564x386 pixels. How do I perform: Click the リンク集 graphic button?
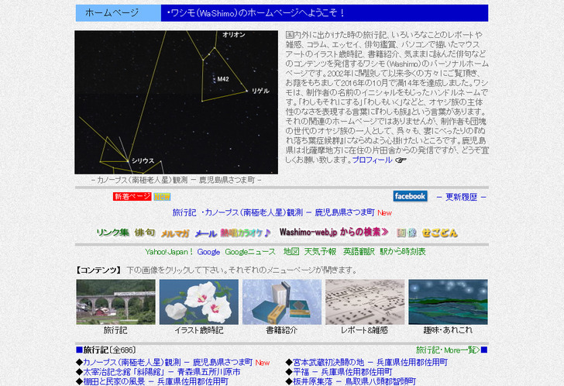click(112, 233)
